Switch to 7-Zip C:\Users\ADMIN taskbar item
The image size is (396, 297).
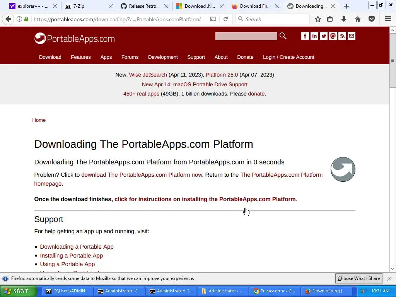[67, 291]
